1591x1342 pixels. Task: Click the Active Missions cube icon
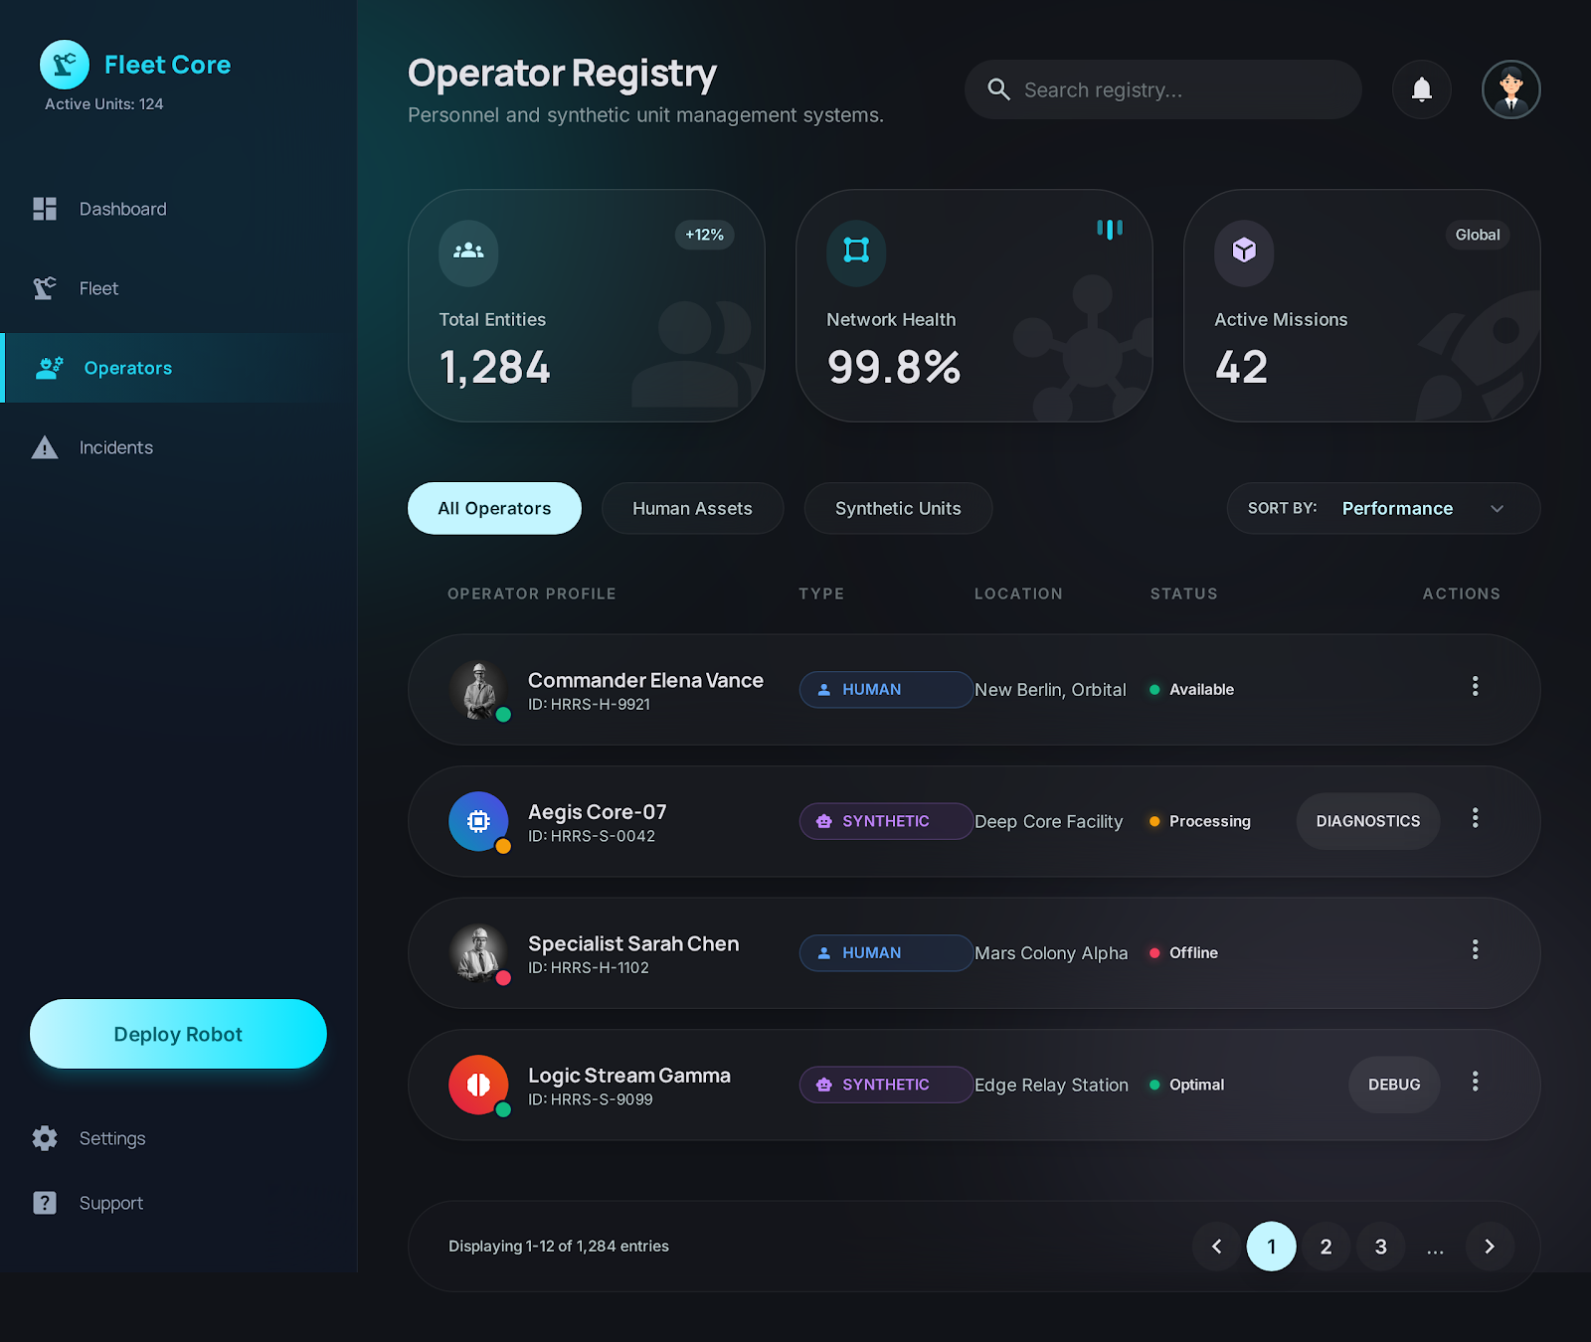pyautogui.click(x=1243, y=253)
